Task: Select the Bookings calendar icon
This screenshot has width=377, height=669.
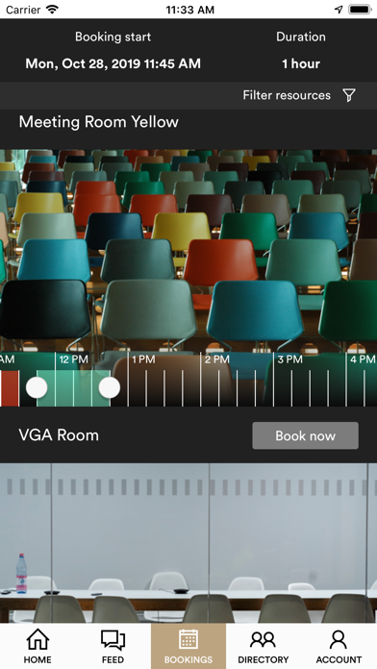Action: click(x=188, y=639)
